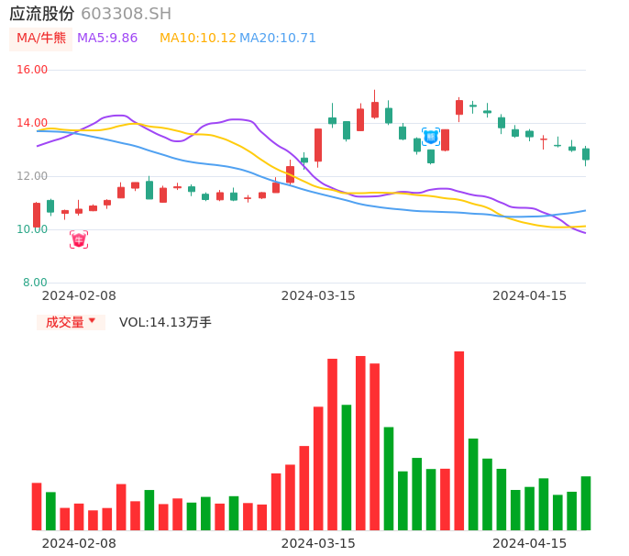Image resolution: width=629 pixels, height=556 pixels.
Task: Click the blue bear signal marker icon
Action: [430, 137]
